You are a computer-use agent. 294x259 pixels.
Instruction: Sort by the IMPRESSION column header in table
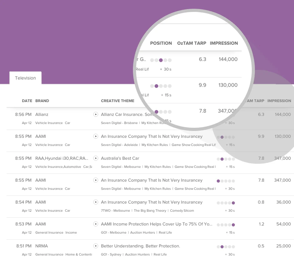(279, 101)
